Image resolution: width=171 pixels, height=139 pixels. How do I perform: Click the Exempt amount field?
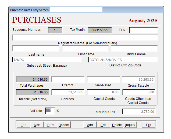(x=68, y=80)
